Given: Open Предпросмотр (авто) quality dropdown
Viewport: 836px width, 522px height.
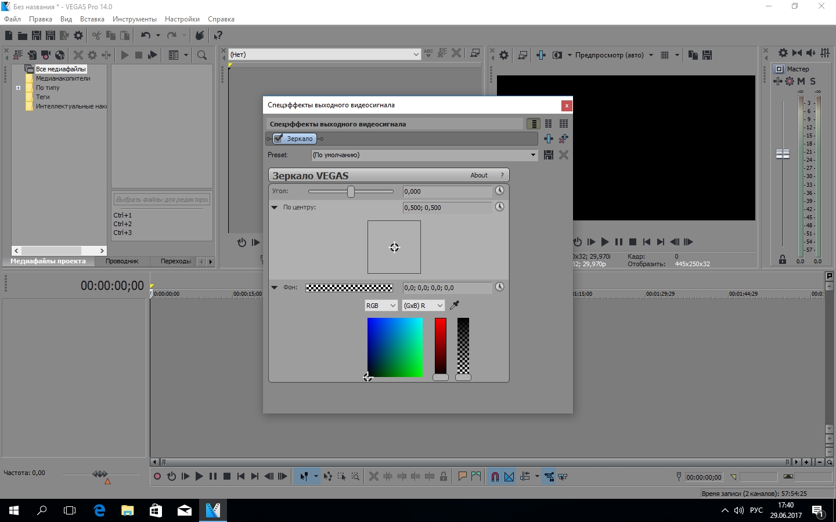Looking at the screenshot, I should click(x=614, y=55).
